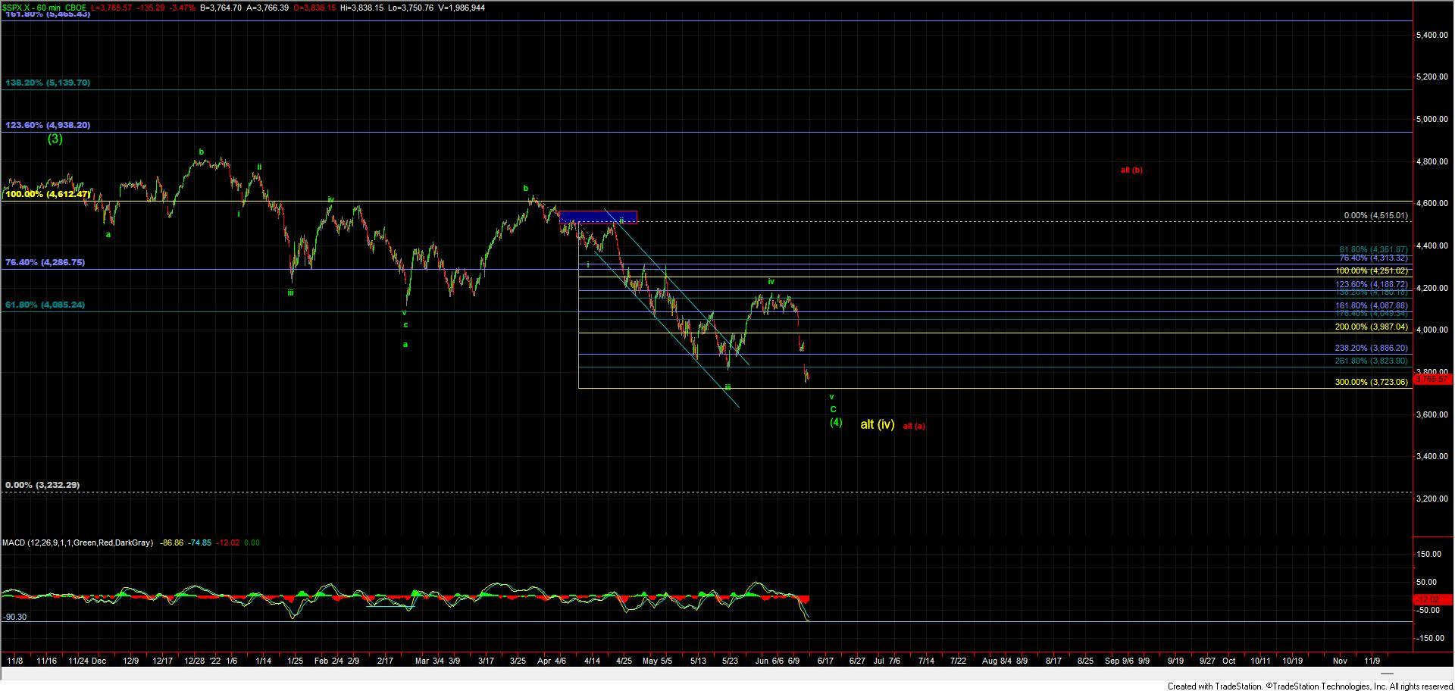Click the yellow alt (iv) wave label
Viewport: 1455px width, 691px height.
point(877,424)
